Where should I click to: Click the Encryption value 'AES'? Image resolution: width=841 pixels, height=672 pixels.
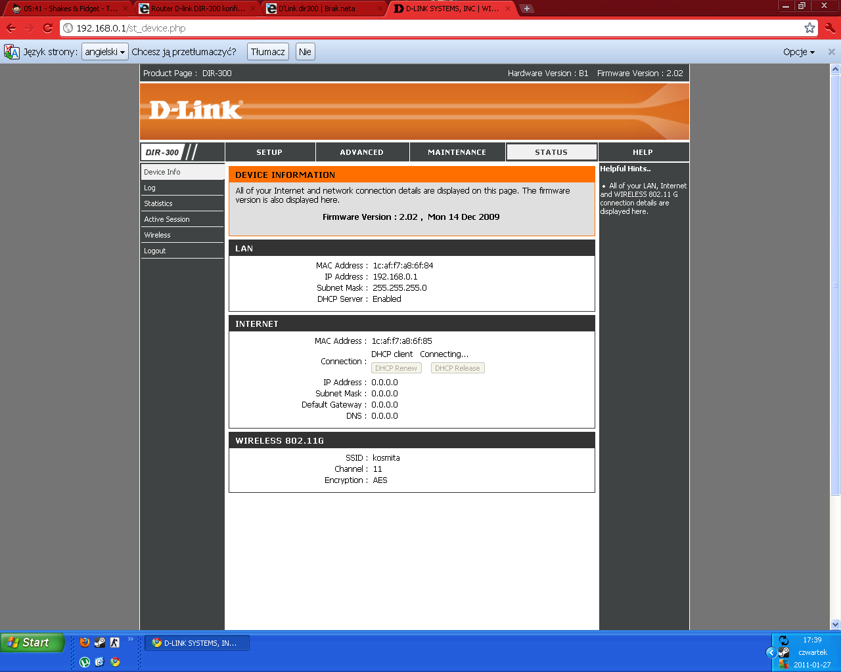click(x=380, y=480)
